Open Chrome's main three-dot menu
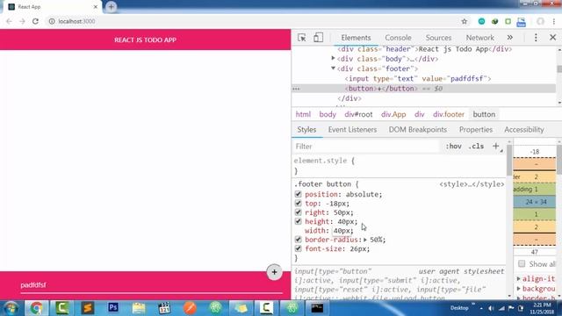Screen dimensions: 562x316 point(554,21)
